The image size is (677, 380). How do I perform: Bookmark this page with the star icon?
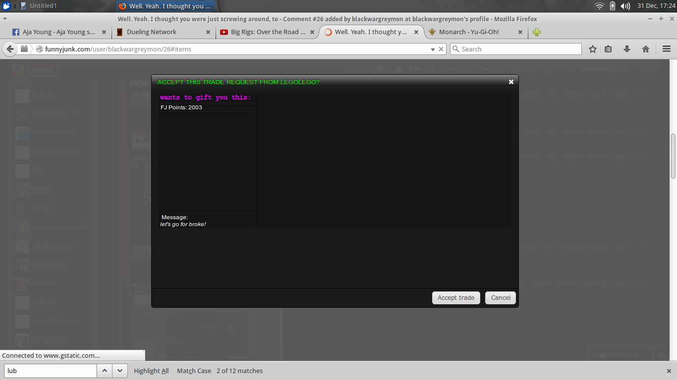click(x=592, y=49)
